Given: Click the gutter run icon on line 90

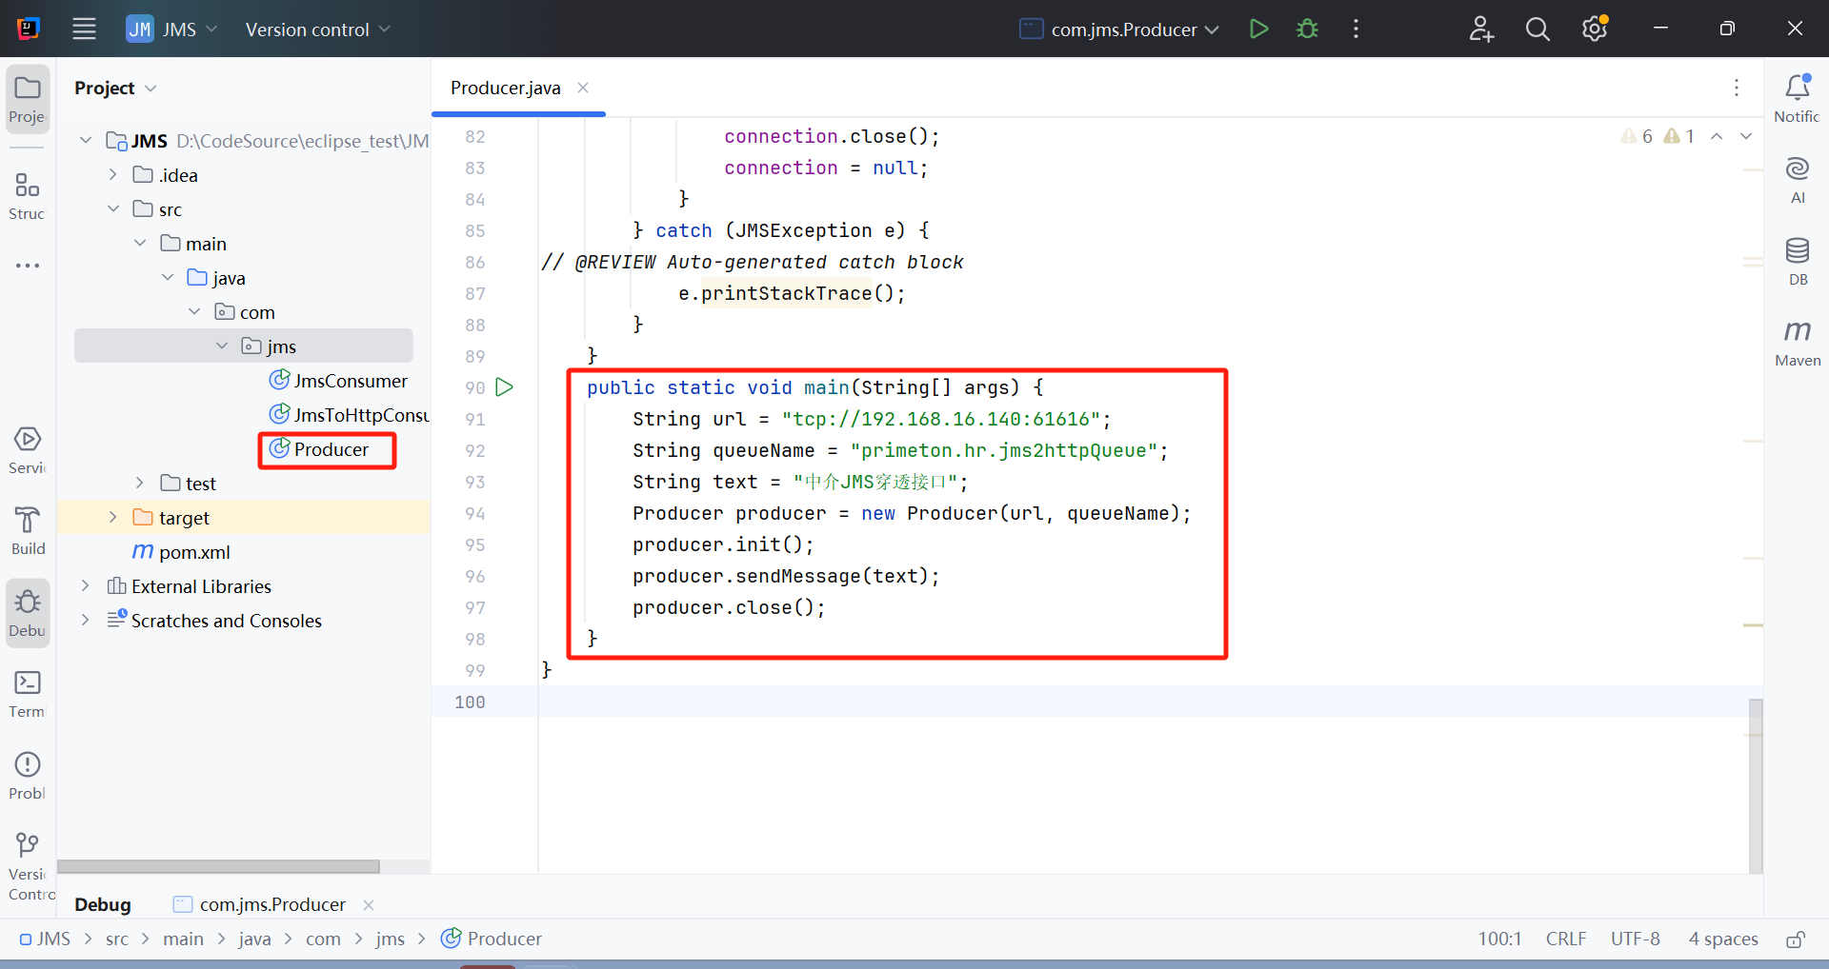Looking at the screenshot, I should [505, 387].
